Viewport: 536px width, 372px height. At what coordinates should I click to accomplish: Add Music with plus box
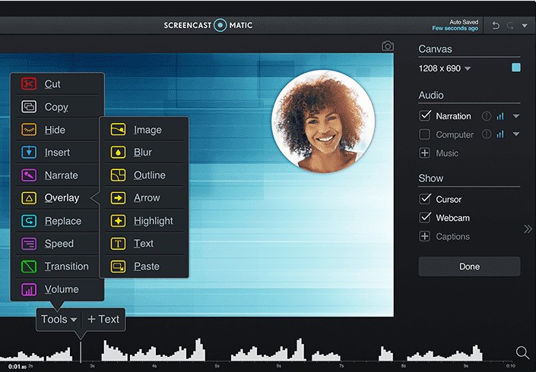(424, 153)
